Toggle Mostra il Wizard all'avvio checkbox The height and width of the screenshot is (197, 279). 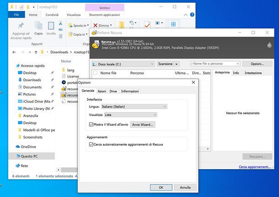tap(91, 124)
